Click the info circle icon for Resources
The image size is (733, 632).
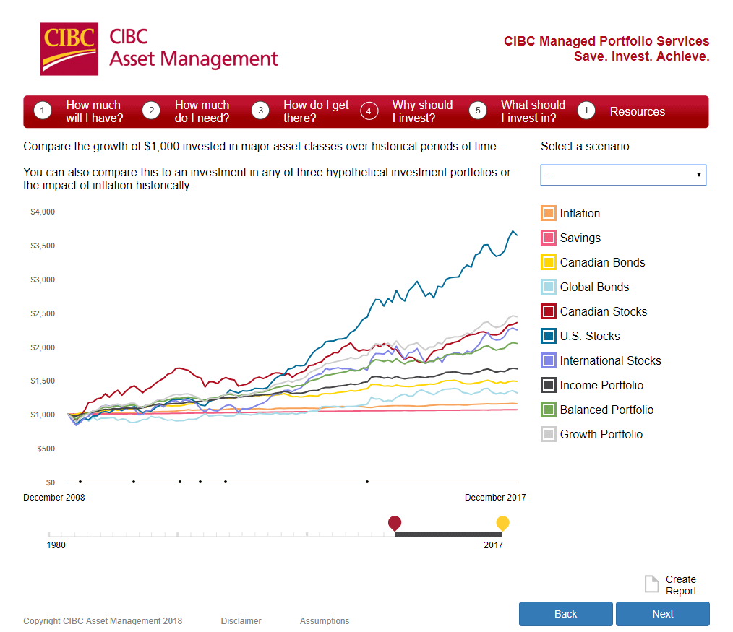[x=586, y=111]
